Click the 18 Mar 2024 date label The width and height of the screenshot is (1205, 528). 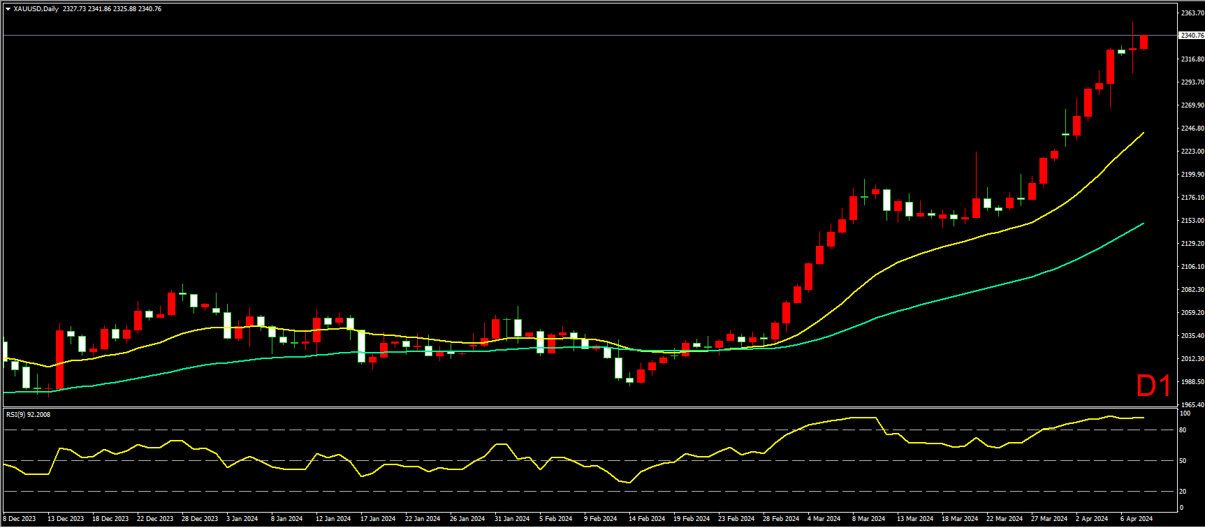[960, 519]
